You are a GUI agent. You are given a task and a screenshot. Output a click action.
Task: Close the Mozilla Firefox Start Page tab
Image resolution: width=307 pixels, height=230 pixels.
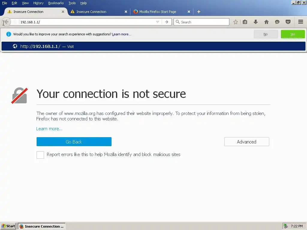(x=189, y=12)
